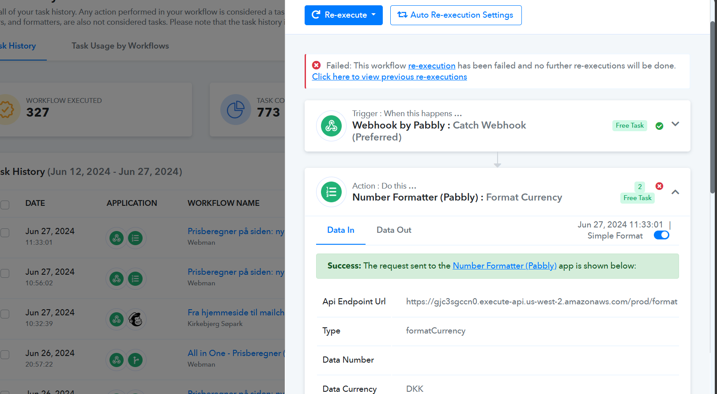Screen dimensions: 717x394
Task: Tick the checkbox for the 10:32:39 row
Action: point(5,314)
